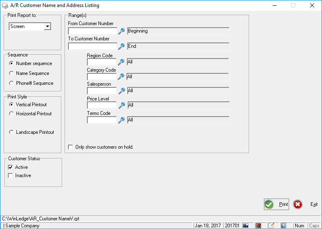The width and height of the screenshot is (322, 229).
Task: Check the Inactive customer status checkbox
Action: point(11,175)
